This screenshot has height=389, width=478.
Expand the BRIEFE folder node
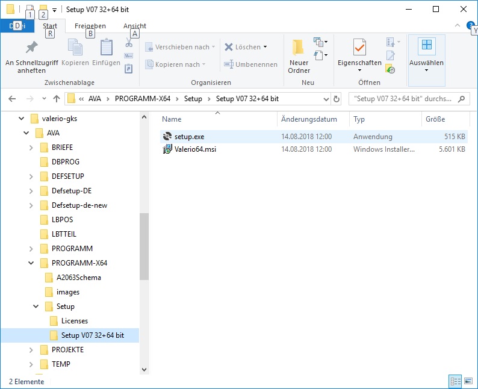[x=31, y=148]
